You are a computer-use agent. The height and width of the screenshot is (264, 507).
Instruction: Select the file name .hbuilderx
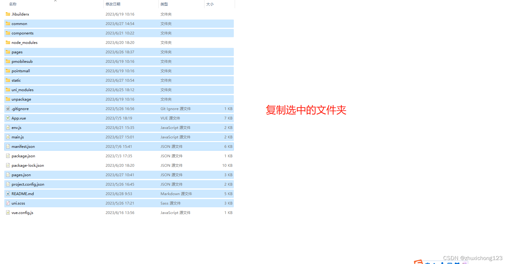tap(20, 14)
